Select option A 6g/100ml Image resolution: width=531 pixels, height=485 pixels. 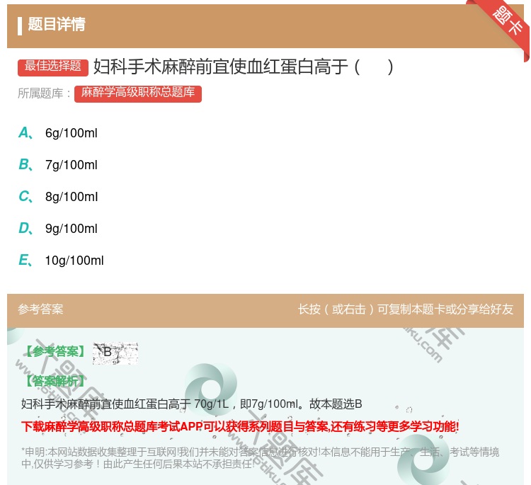pos(58,133)
